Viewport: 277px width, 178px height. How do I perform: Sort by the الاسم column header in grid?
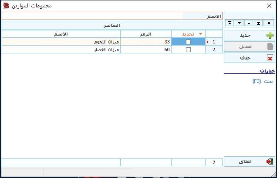pyautogui.click(x=61, y=34)
